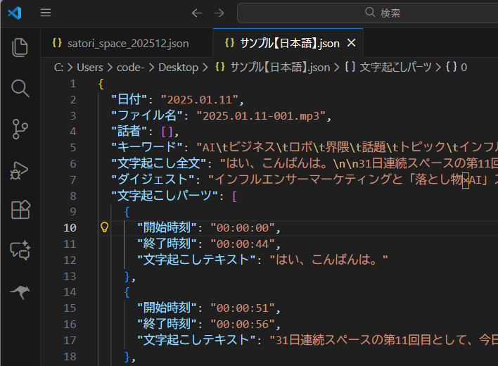
Task: Click the "文字起こしテキスト" key on line 17
Action: pos(196,340)
